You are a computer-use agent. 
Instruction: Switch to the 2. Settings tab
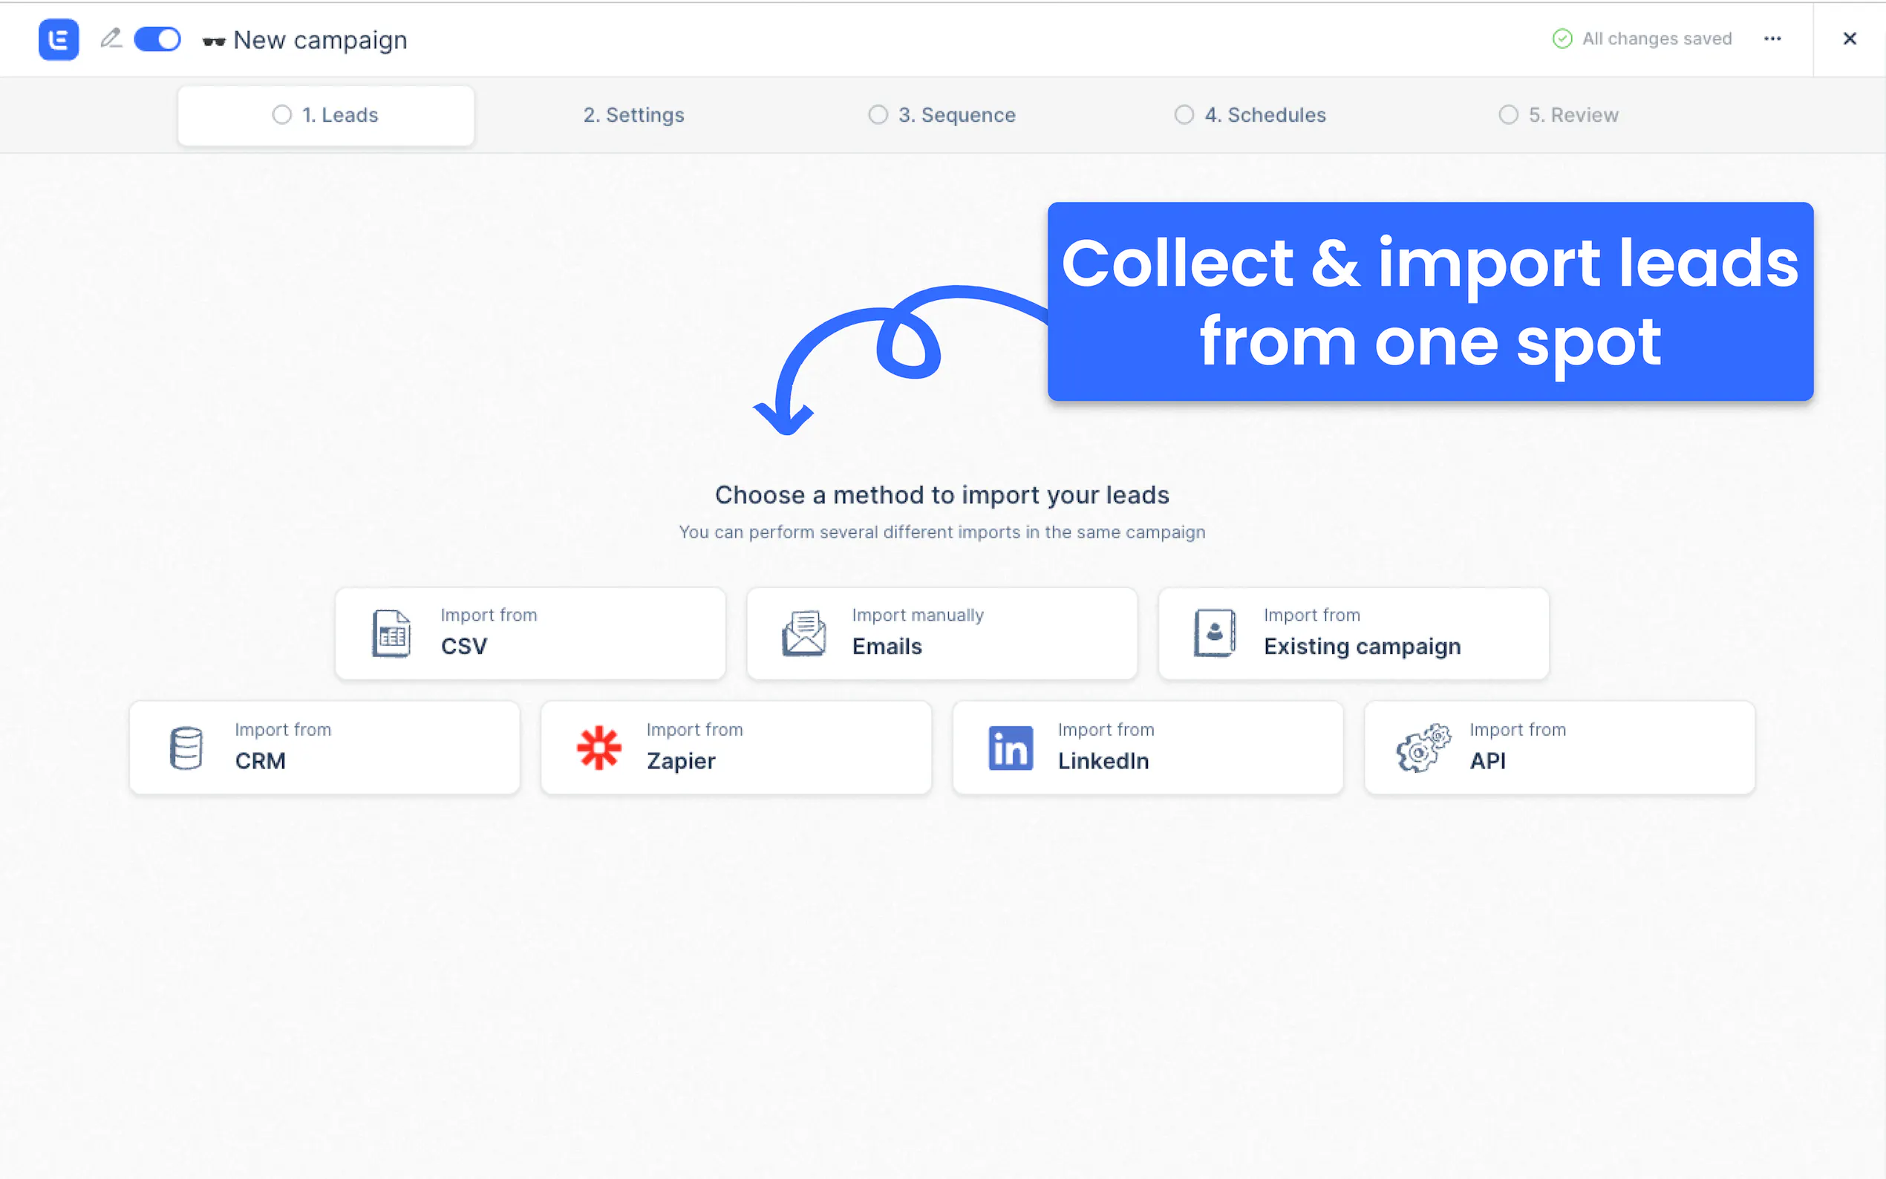pyautogui.click(x=633, y=114)
